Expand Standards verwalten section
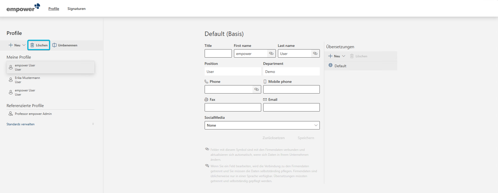Viewport: 498px width, 193px height. (x=21, y=124)
